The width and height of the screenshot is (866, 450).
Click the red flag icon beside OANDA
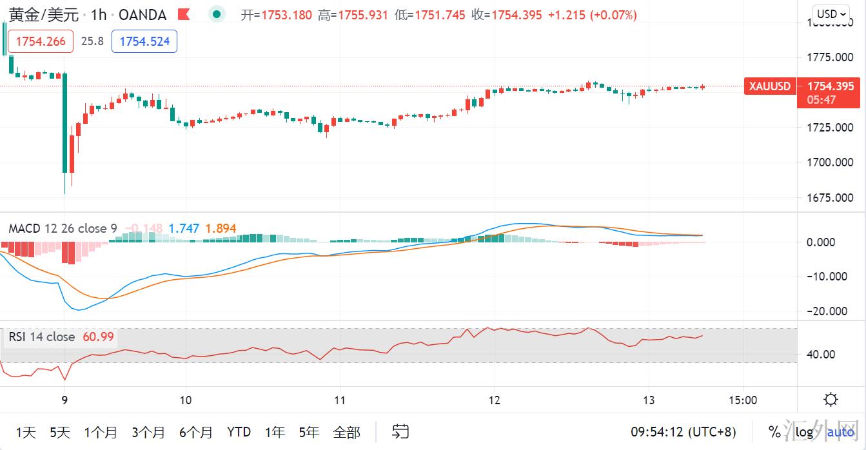(x=184, y=14)
